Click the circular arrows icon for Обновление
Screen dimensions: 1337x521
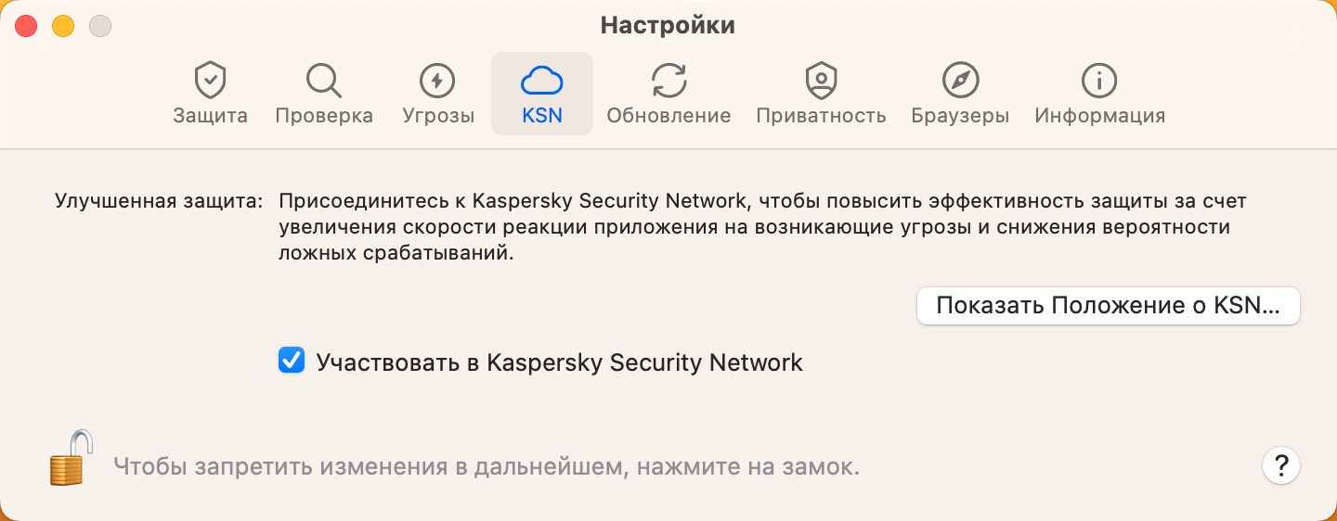[x=668, y=81]
